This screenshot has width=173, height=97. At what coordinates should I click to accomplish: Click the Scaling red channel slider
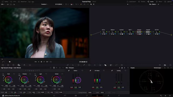[x=116, y=79]
